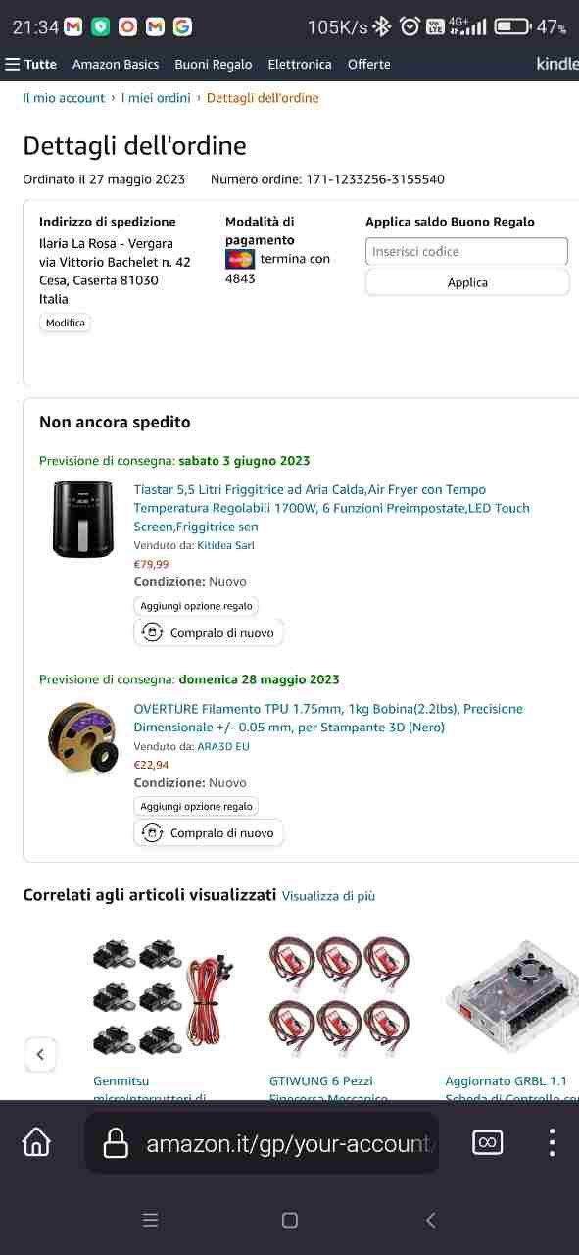The image size is (579, 1255).
Task: Add gift option for the air fryer
Action: (x=196, y=606)
